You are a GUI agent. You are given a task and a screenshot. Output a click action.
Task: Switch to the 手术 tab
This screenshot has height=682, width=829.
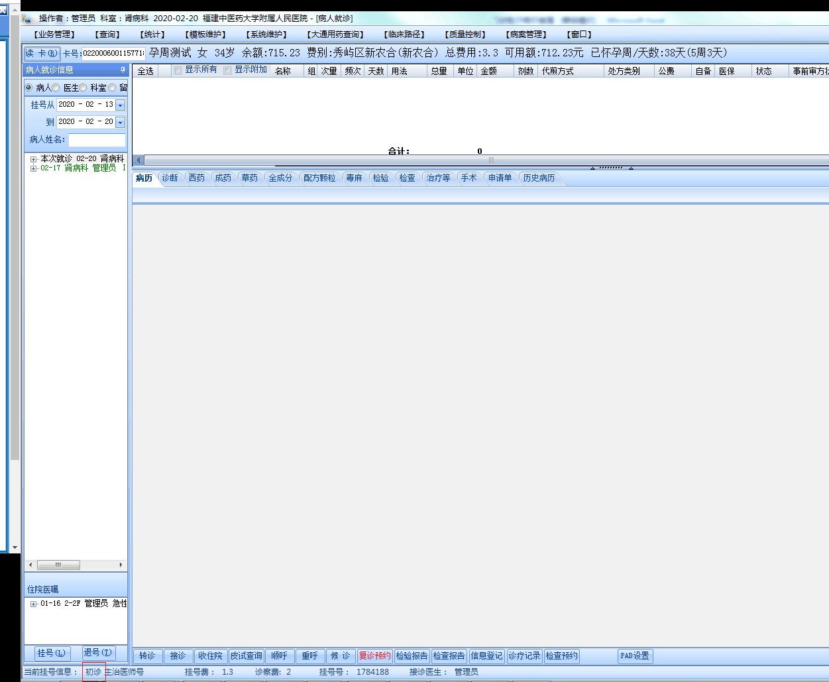tap(469, 178)
